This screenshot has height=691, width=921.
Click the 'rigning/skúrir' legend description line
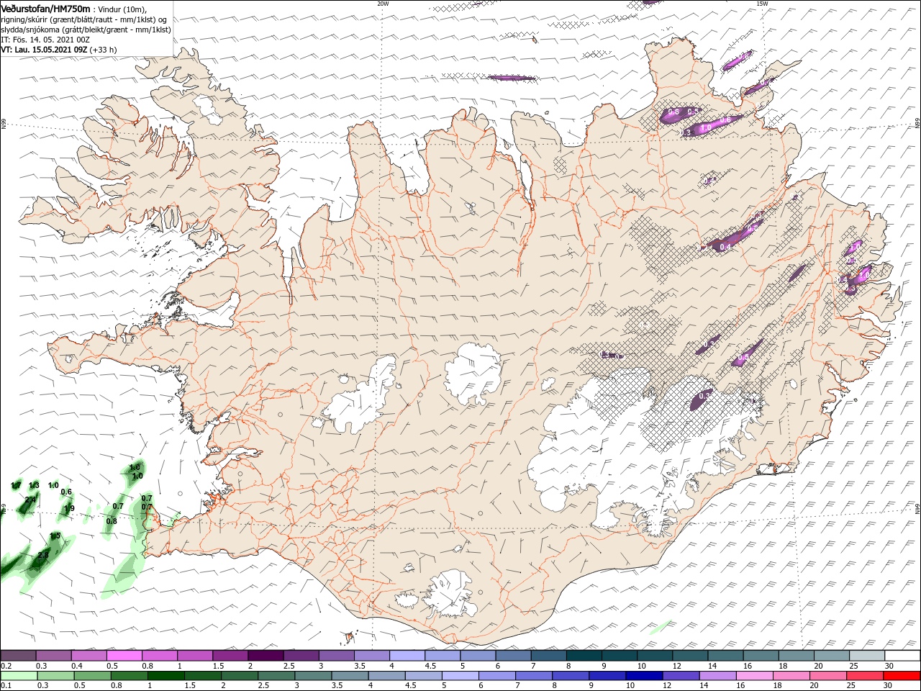(x=84, y=19)
